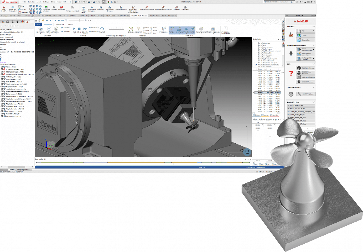Click the Materialabtrag simulation icon
The image size is (363, 252).
click(40, 29)
